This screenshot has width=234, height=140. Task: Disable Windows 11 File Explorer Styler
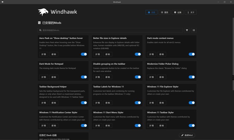[192, 103]
